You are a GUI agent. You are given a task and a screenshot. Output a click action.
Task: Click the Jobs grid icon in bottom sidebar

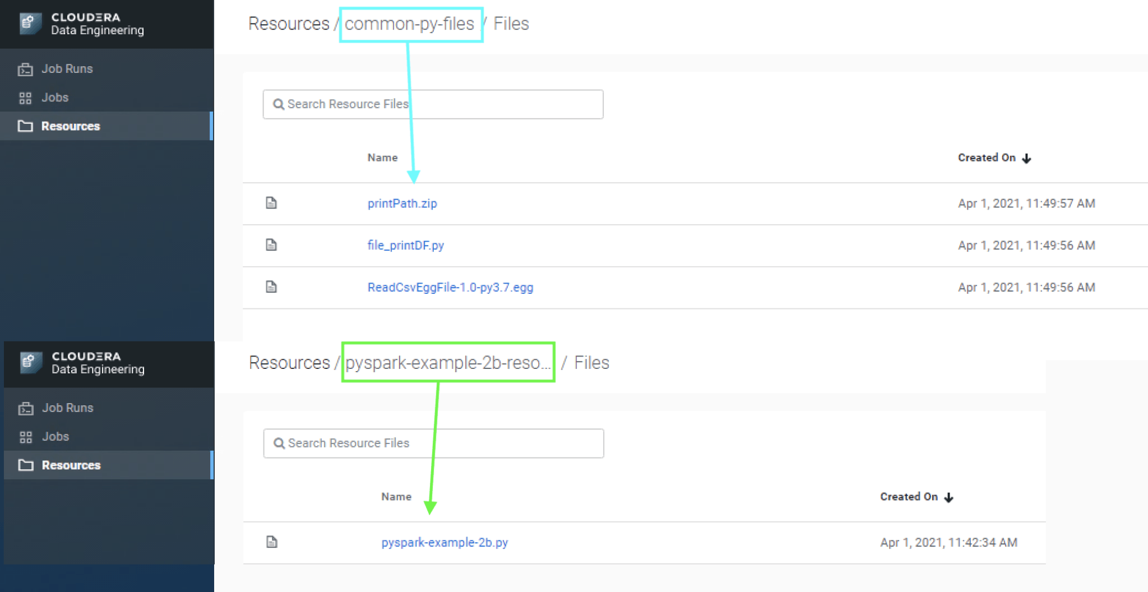click(26, 437)
